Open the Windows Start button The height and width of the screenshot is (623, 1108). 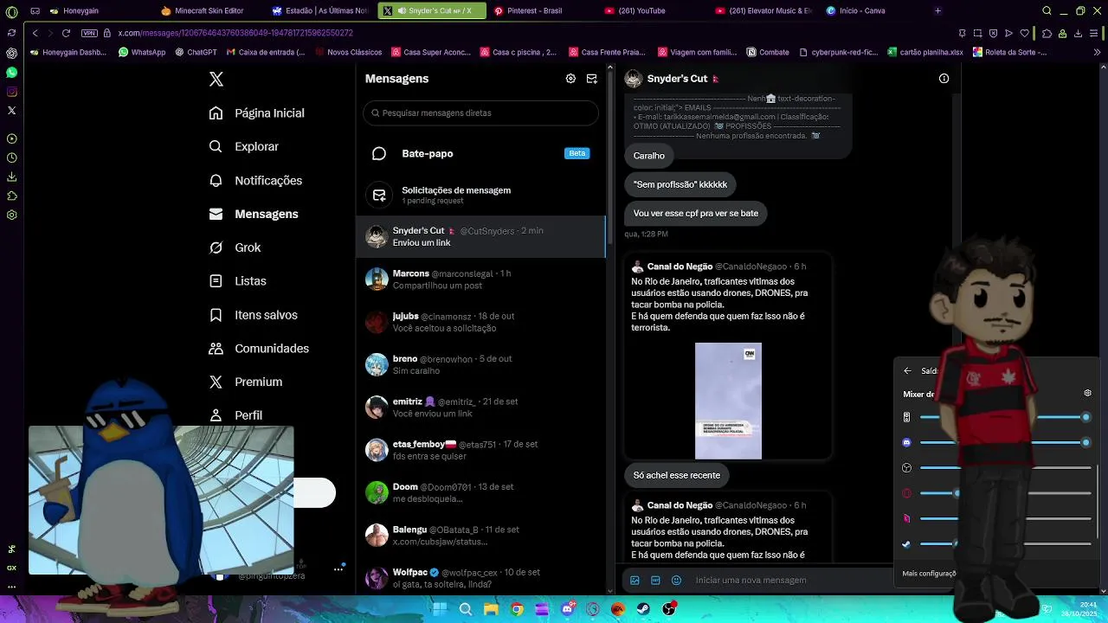coord(440,609)
